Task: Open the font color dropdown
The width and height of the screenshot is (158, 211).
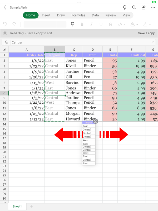Action: pos(147,24)
